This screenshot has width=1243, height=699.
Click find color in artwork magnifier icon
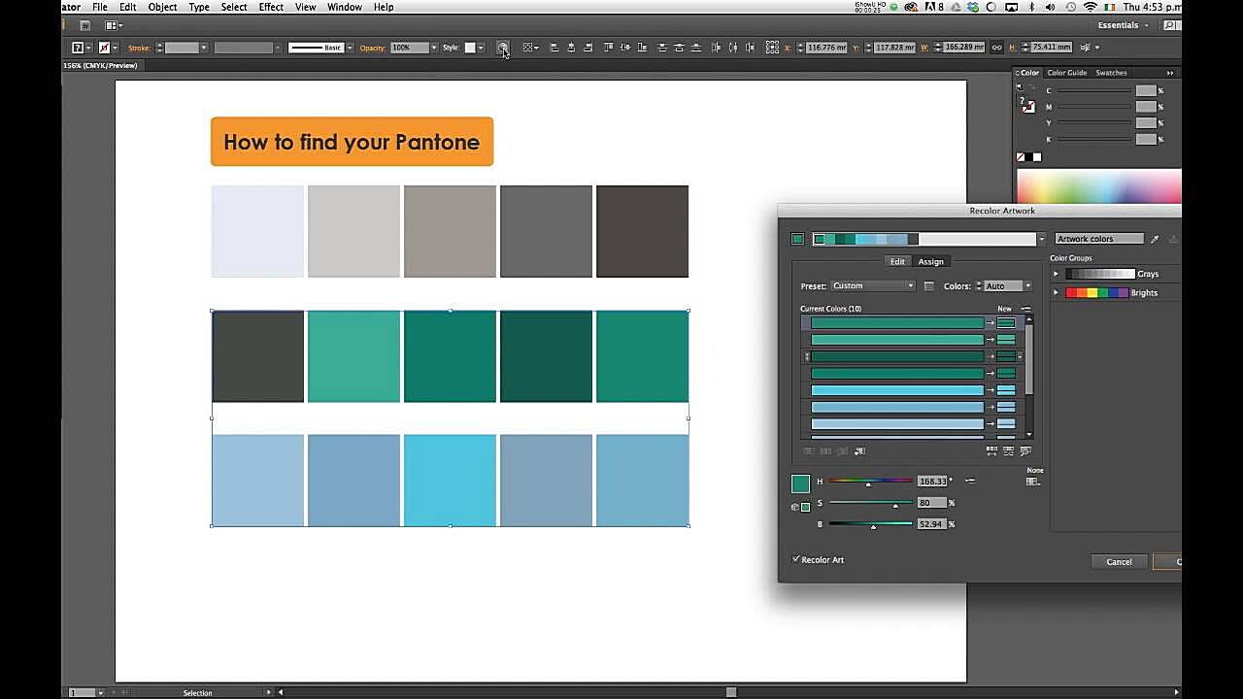click(x=1025, y=450)
